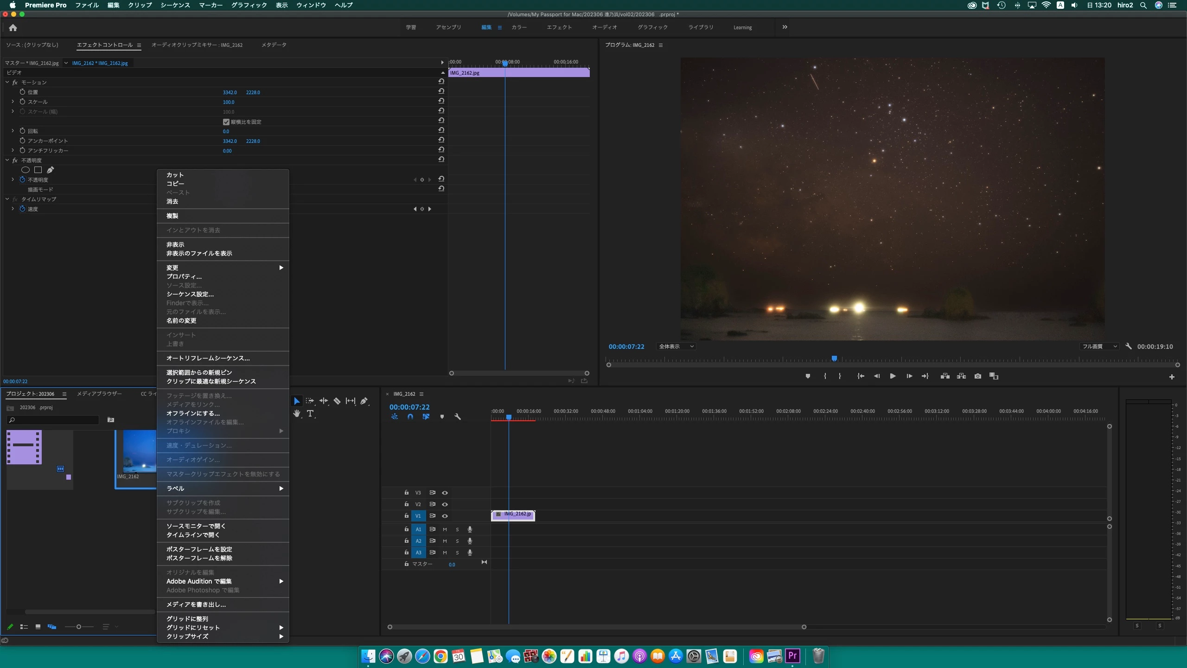Switch to the カラー workspace tab
1187x668 pixels.
(x=519, y=27)
